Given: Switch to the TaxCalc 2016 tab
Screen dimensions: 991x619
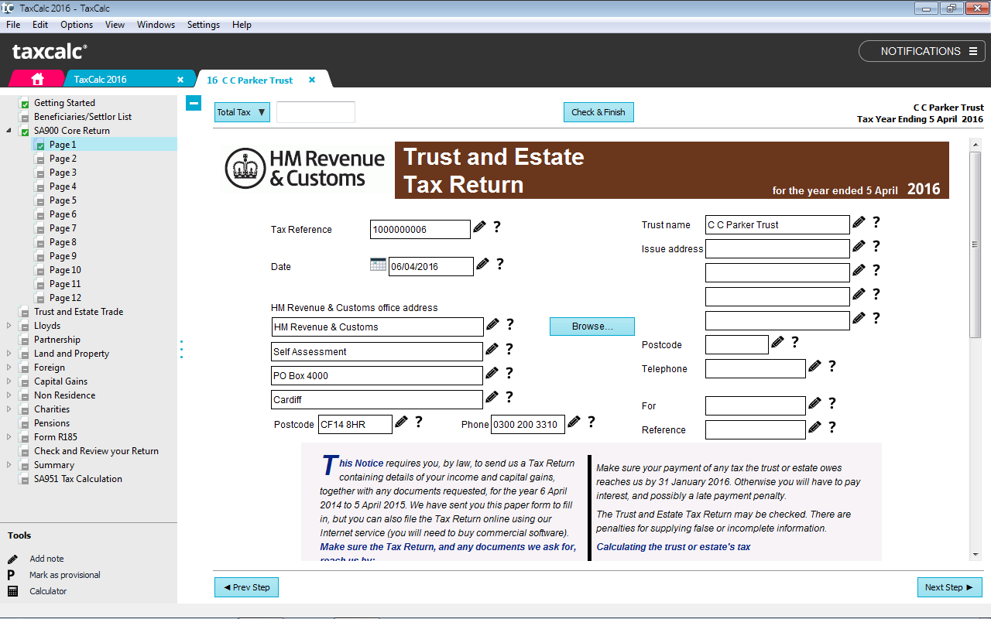Looking at the screenshot, I should [101, 80].
